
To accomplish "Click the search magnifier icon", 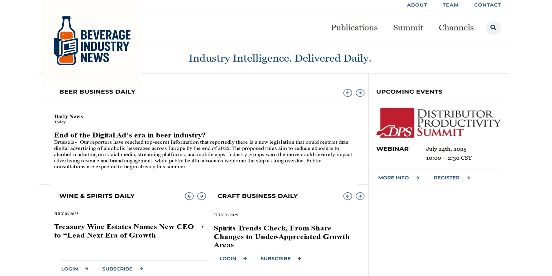I will point(493,28).
